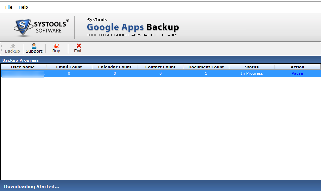Click the calendar count value '0'
Viewport: 321px width, 191px height.
[x=115, y=73]
